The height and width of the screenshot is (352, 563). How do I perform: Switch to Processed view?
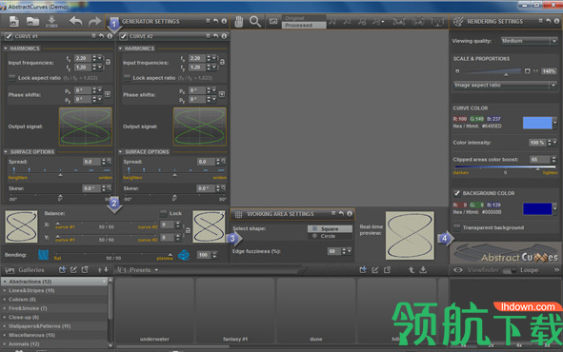[x=304, y=26]
